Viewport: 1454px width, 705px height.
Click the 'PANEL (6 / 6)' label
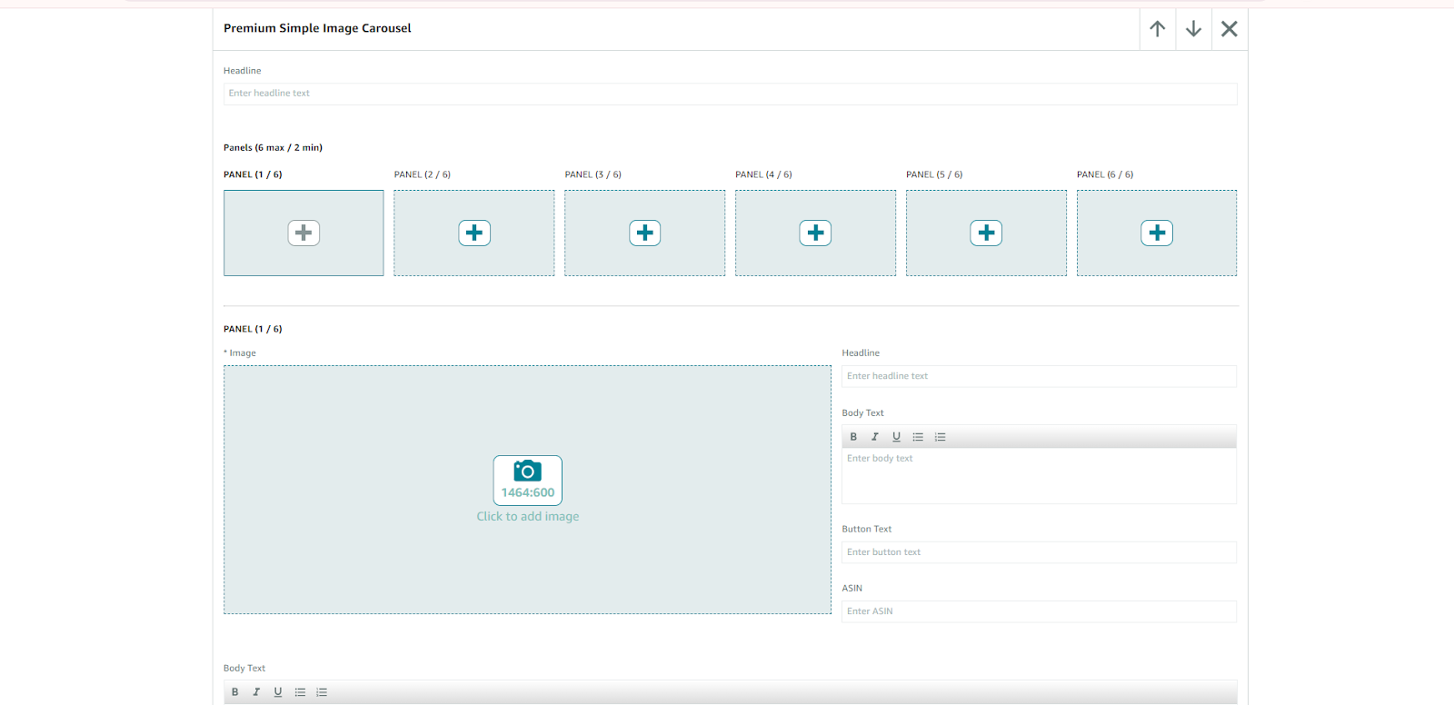(1105, 174)
